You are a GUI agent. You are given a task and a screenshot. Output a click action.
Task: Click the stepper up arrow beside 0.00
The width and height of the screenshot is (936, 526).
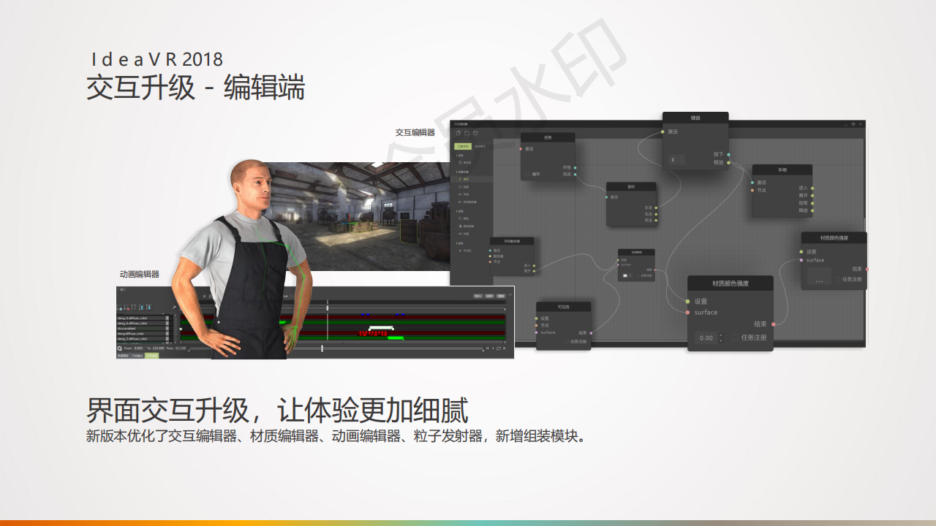721,335
